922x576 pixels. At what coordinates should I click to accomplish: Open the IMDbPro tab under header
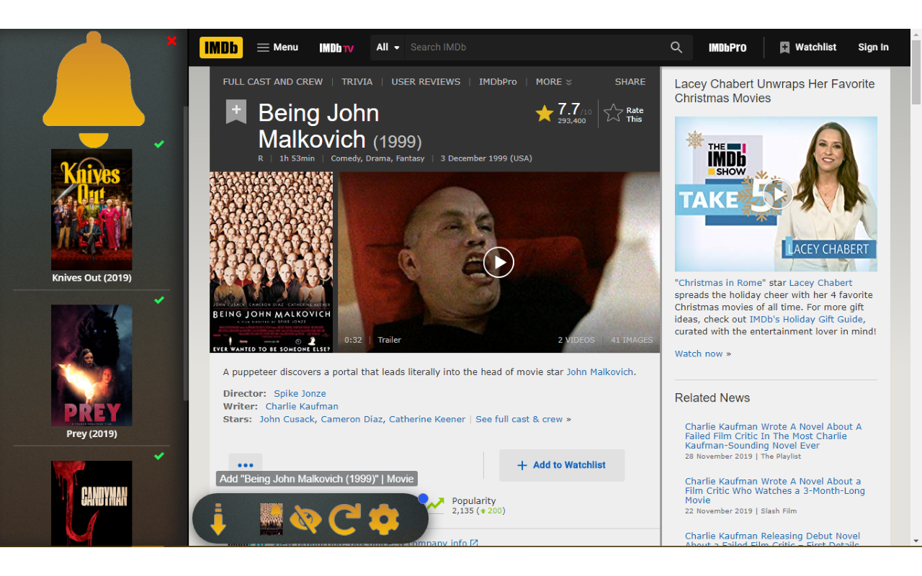click(498, 82)
